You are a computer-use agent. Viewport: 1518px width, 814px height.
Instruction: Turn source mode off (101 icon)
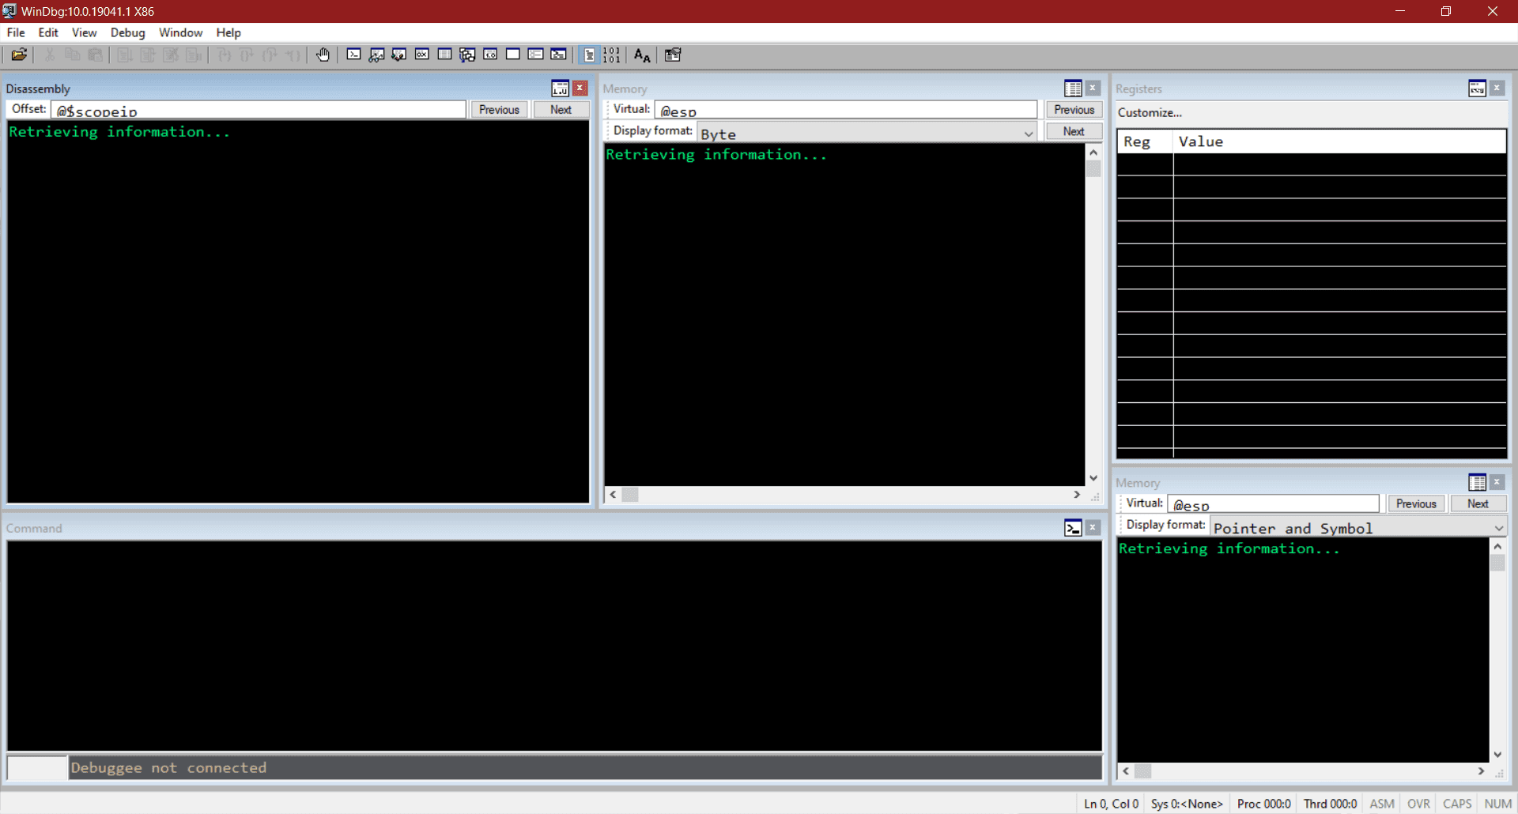pos(612,55)
